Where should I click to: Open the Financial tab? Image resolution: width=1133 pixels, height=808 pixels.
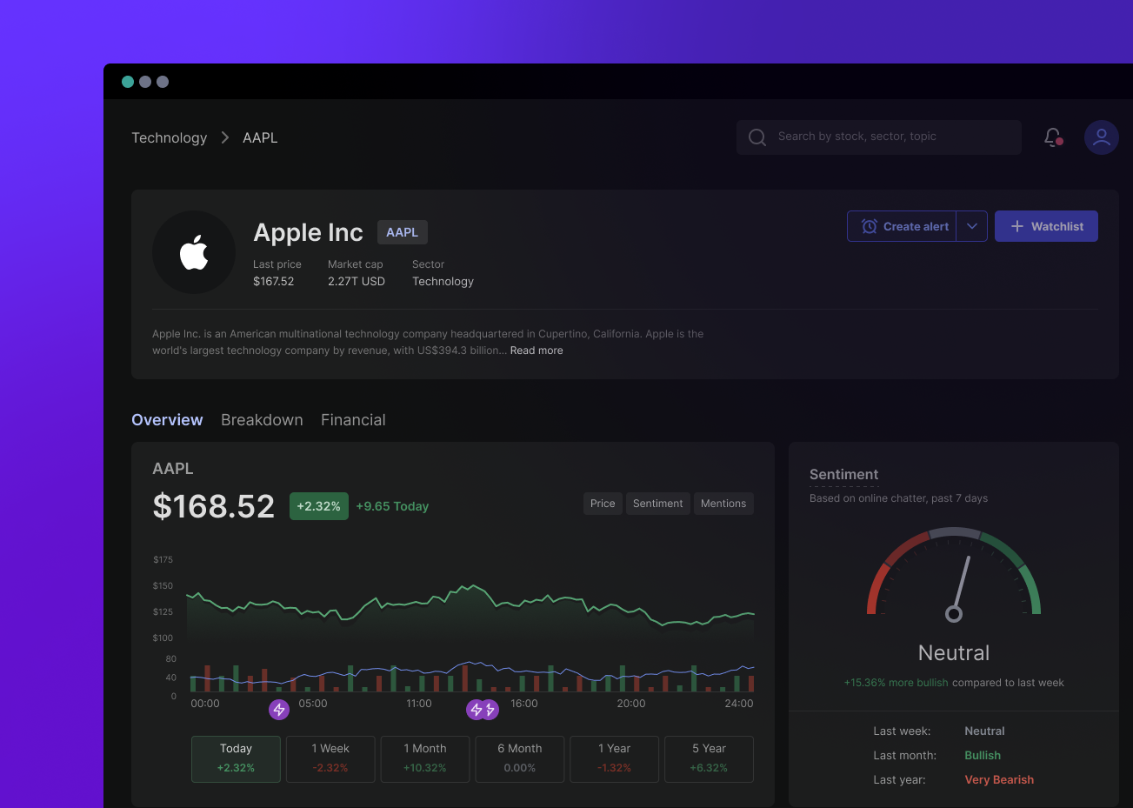pyautogui.click(x=353, y=420)
